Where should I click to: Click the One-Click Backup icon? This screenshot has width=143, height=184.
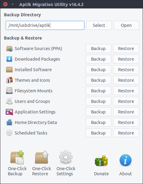pos(17,157)
